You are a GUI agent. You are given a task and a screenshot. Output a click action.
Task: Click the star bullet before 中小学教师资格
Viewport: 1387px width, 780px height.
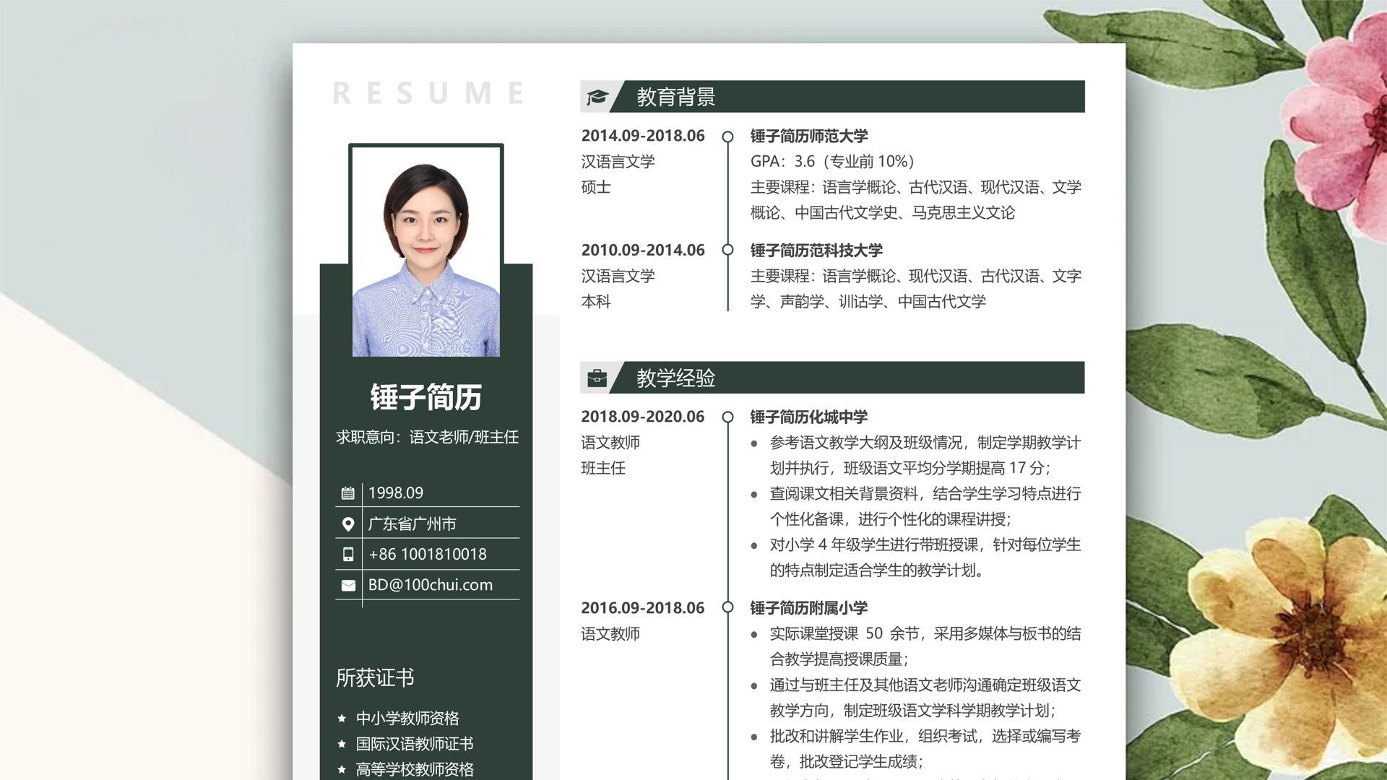pos(342,718)
